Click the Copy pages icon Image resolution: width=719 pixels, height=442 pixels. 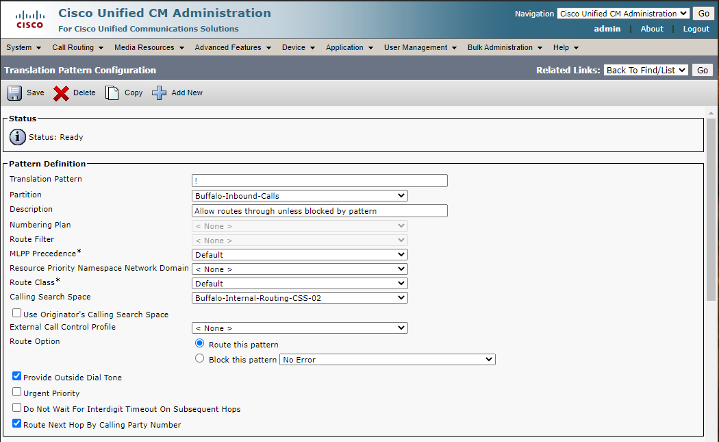click(x=112, y=93)
